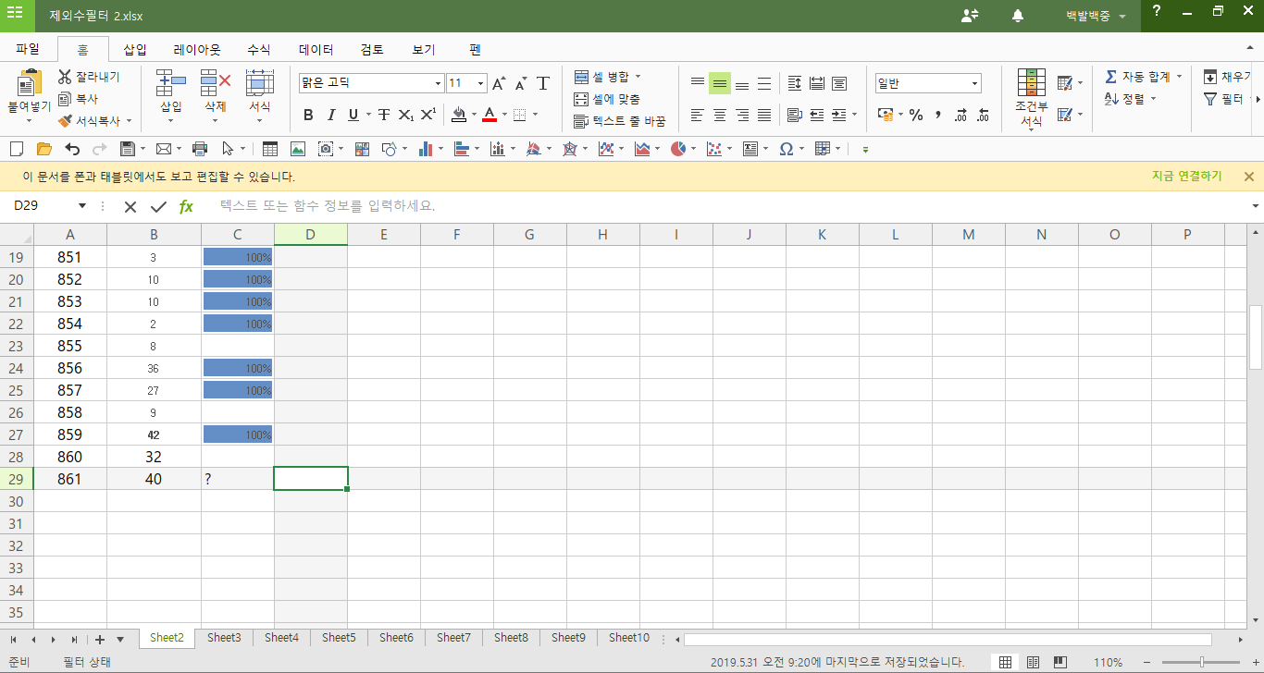Insert a pie chart via toolbar icon
This screenshot has width=1264, height=673.
[x=678, y=149]
